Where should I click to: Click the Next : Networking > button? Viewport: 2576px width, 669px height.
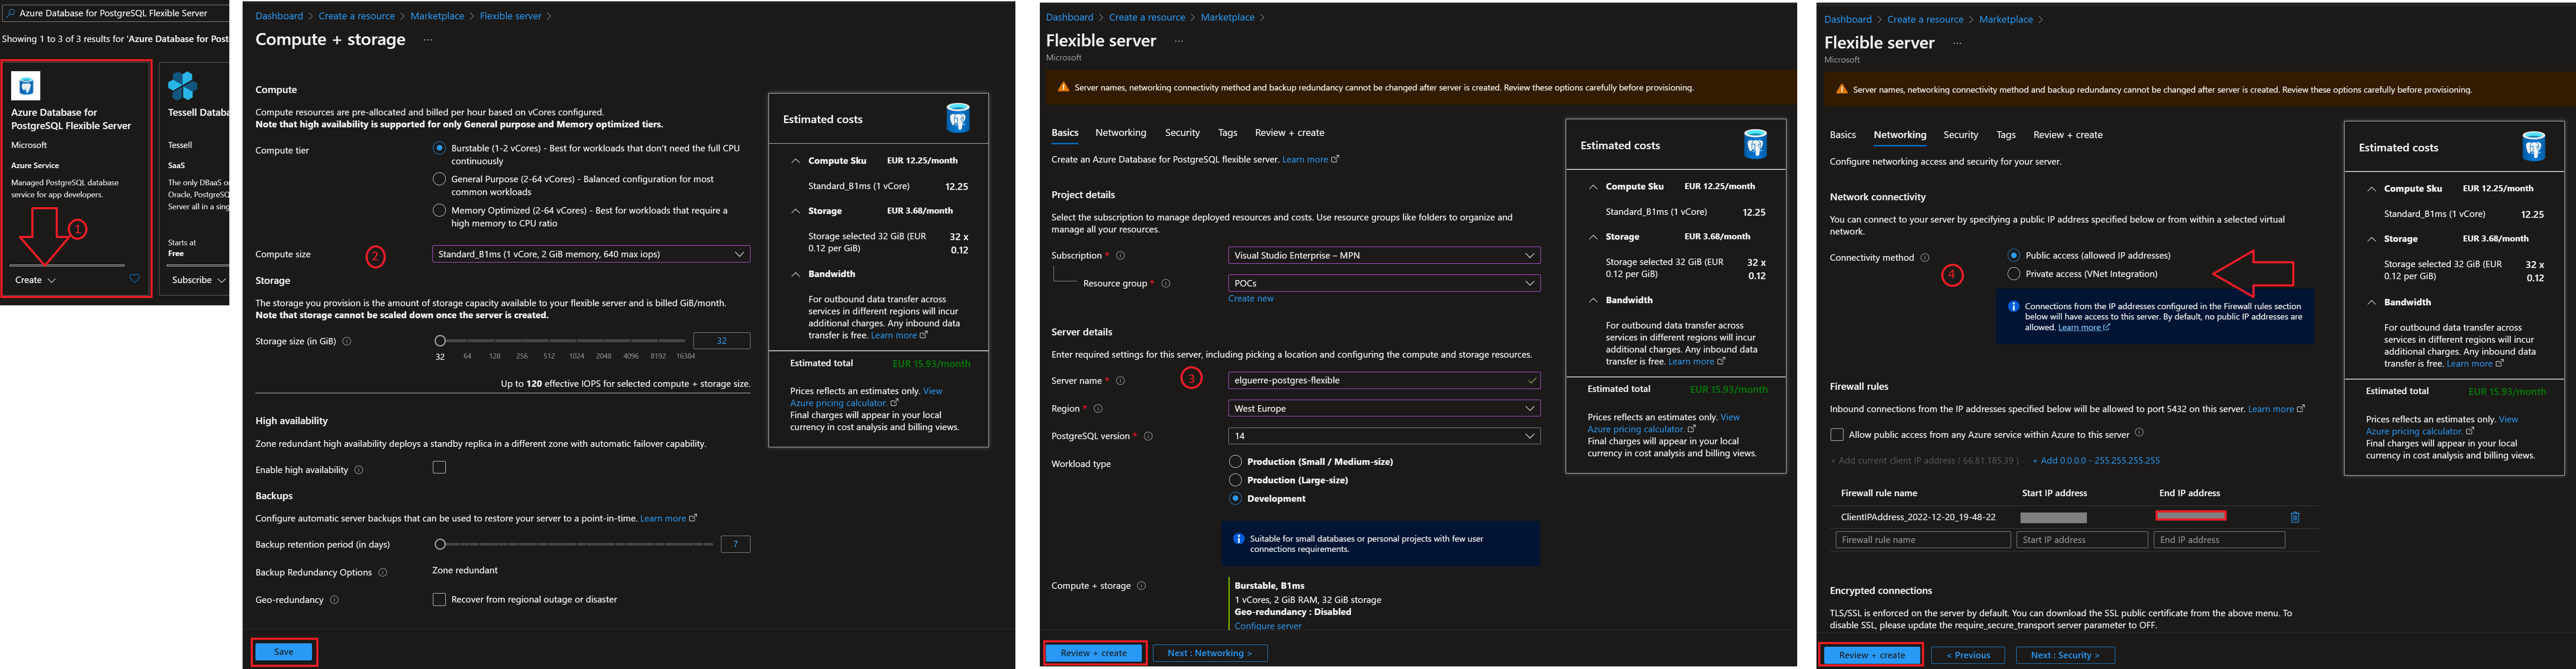pyautogui.click(x=1210, y=653)
